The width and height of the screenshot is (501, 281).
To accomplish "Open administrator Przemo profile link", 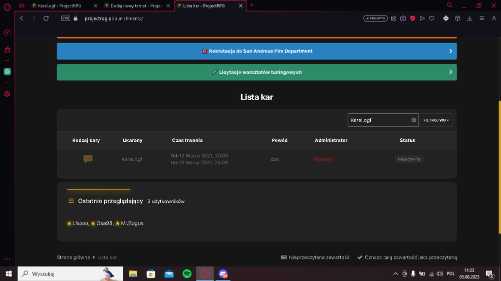I will (x=323, y=159).
